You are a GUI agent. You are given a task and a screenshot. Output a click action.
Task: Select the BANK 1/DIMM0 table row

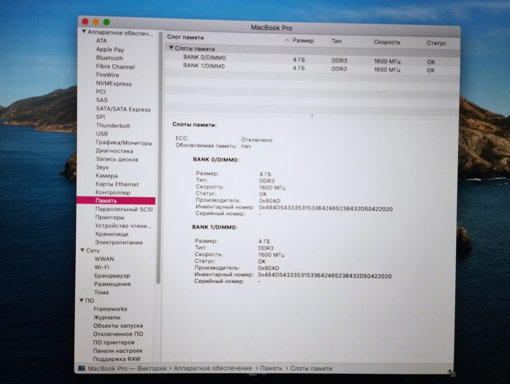[x=312, y=68]
